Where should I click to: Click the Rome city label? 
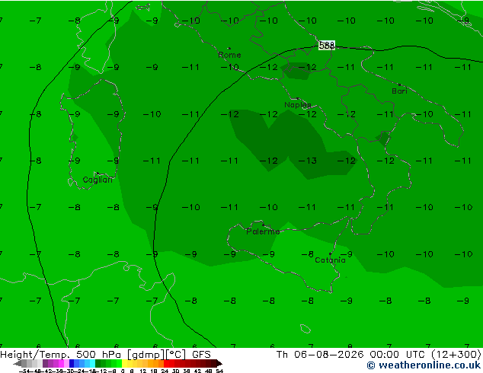(229, 55)
